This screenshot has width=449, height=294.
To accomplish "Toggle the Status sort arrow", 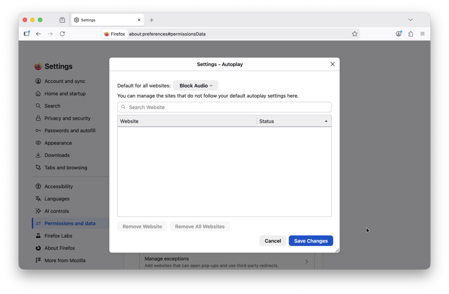I will pos(326,121).
